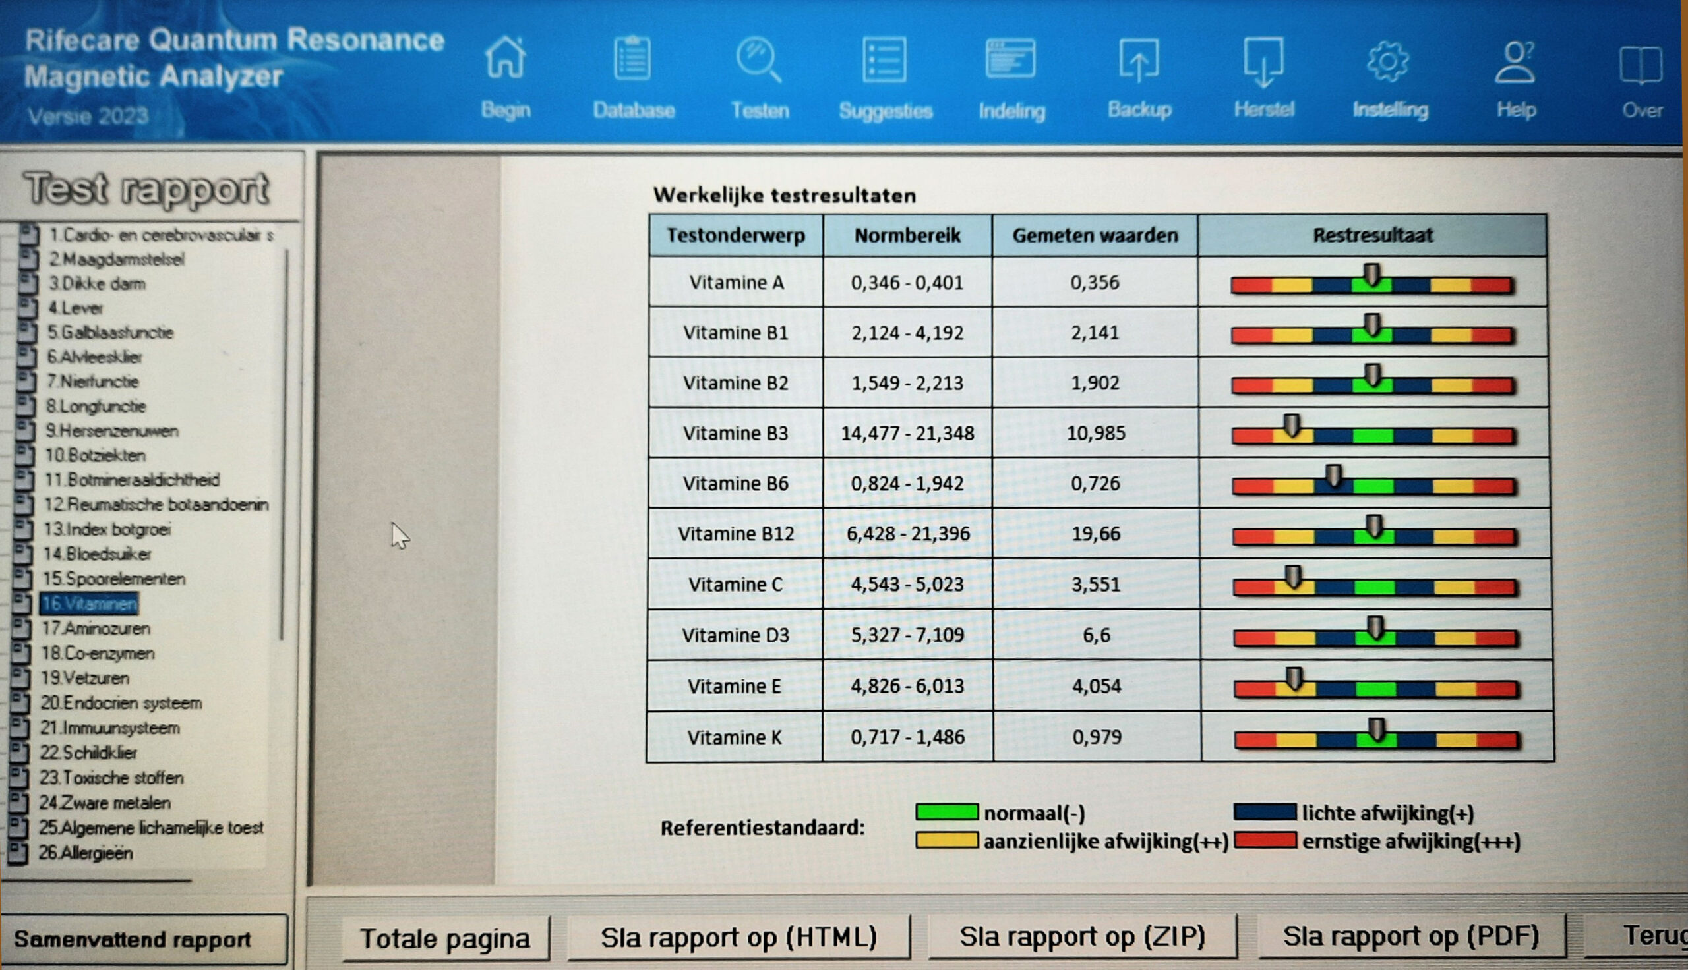
Task: Open the Suggesties list icon
Action: click(x=884, y=60)
